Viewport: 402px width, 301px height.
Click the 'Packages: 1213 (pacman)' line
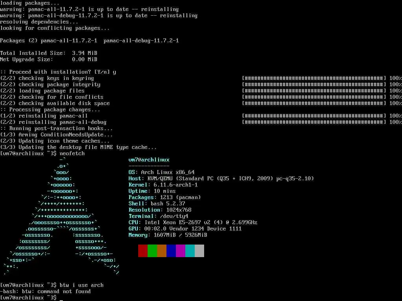click(164, 198)
